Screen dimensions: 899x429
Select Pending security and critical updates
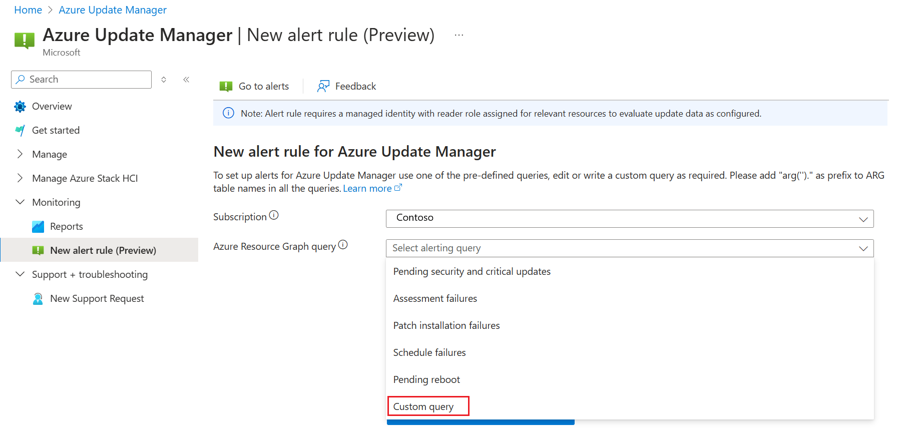point(472,272)
